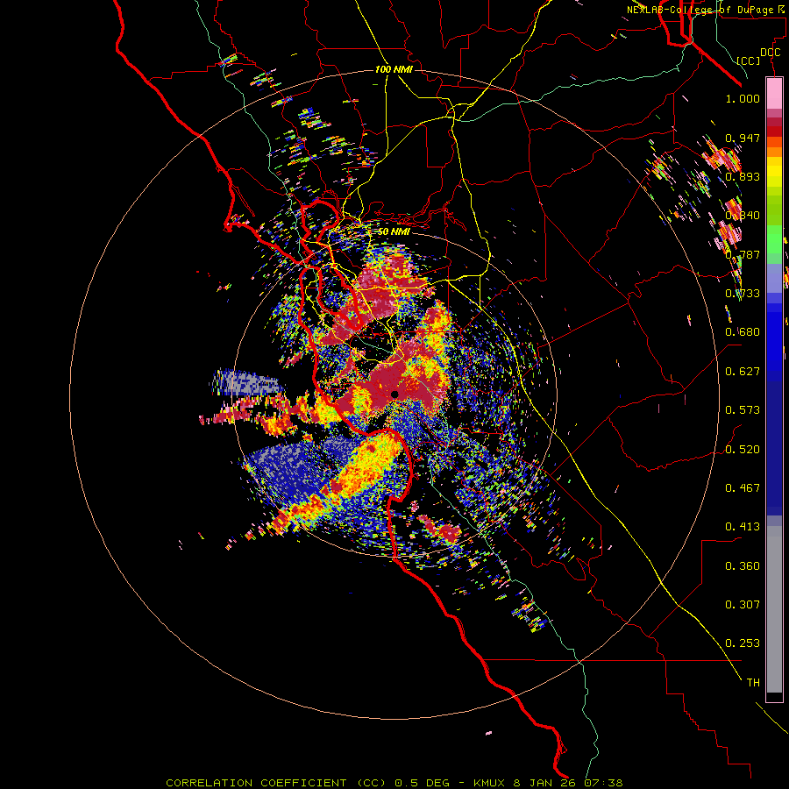The height and width of the screenshot is (789, 789).
Task: Click the 0.573 scale value
Action: 743,410
